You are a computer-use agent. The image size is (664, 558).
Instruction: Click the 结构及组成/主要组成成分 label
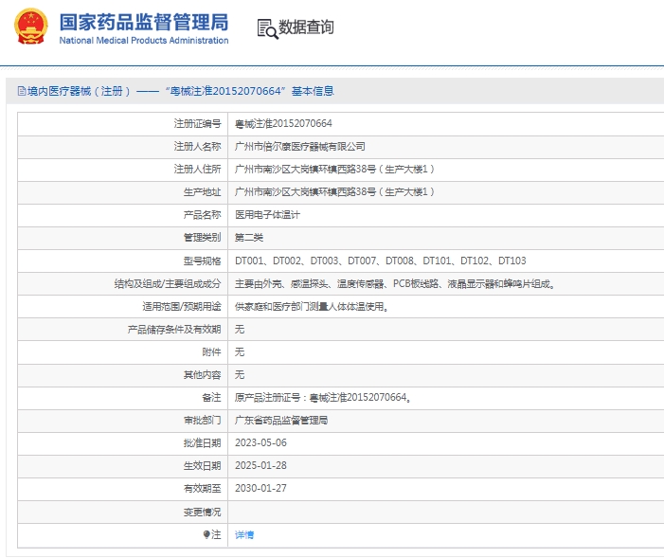coord(168,283)
